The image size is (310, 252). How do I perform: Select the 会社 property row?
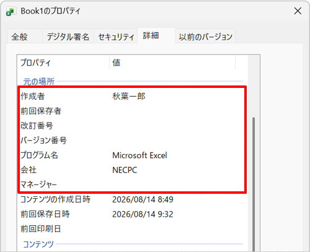tap(132, 170)
